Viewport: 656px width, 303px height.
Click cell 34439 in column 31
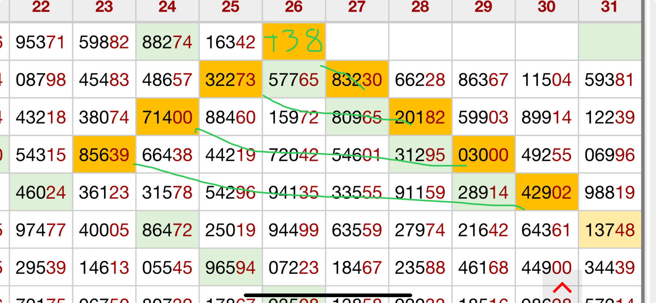pos(610,268)
